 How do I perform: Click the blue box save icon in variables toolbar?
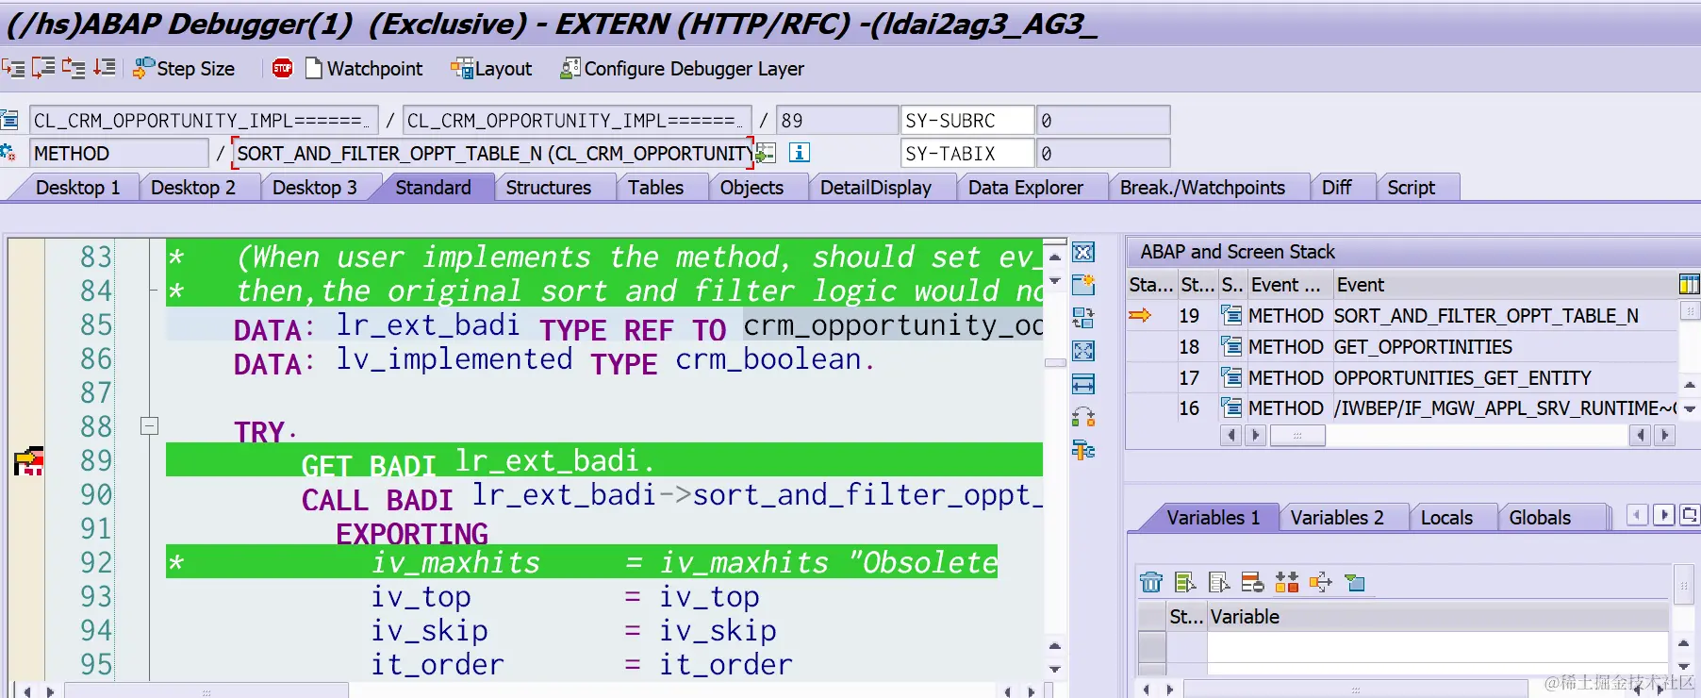pos(1355,582)
